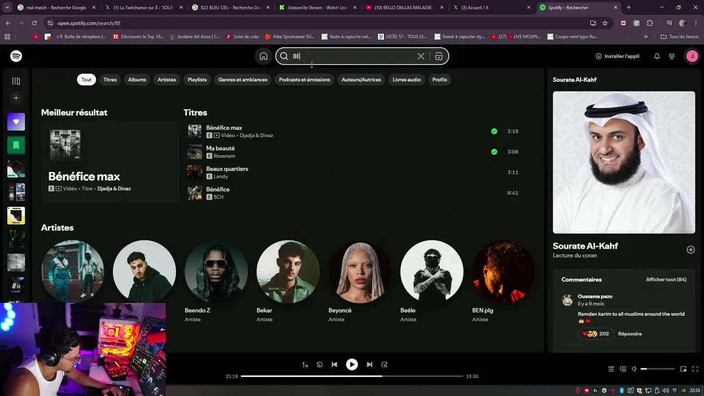Add Sourate Al-Kahf to library with plus icon
This screenshot has width=704, height=396.
click(690, 250)
